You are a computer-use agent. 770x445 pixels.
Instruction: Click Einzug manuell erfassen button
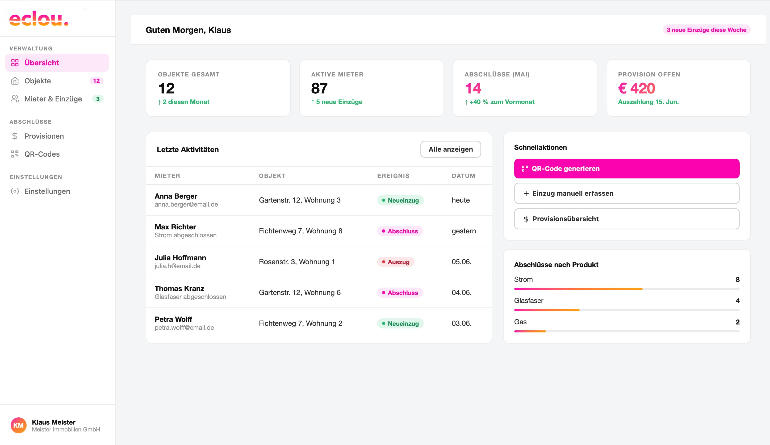627,194
